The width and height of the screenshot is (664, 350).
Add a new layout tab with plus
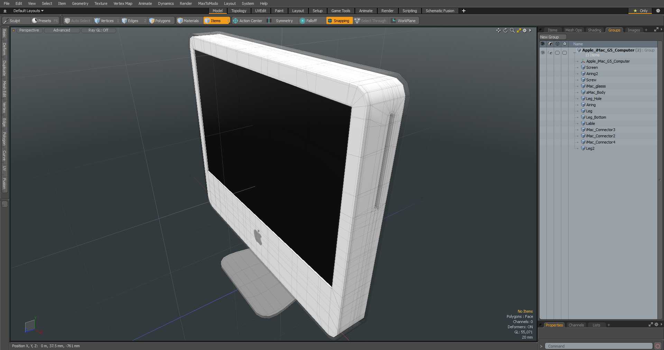[x=464, y=11]
